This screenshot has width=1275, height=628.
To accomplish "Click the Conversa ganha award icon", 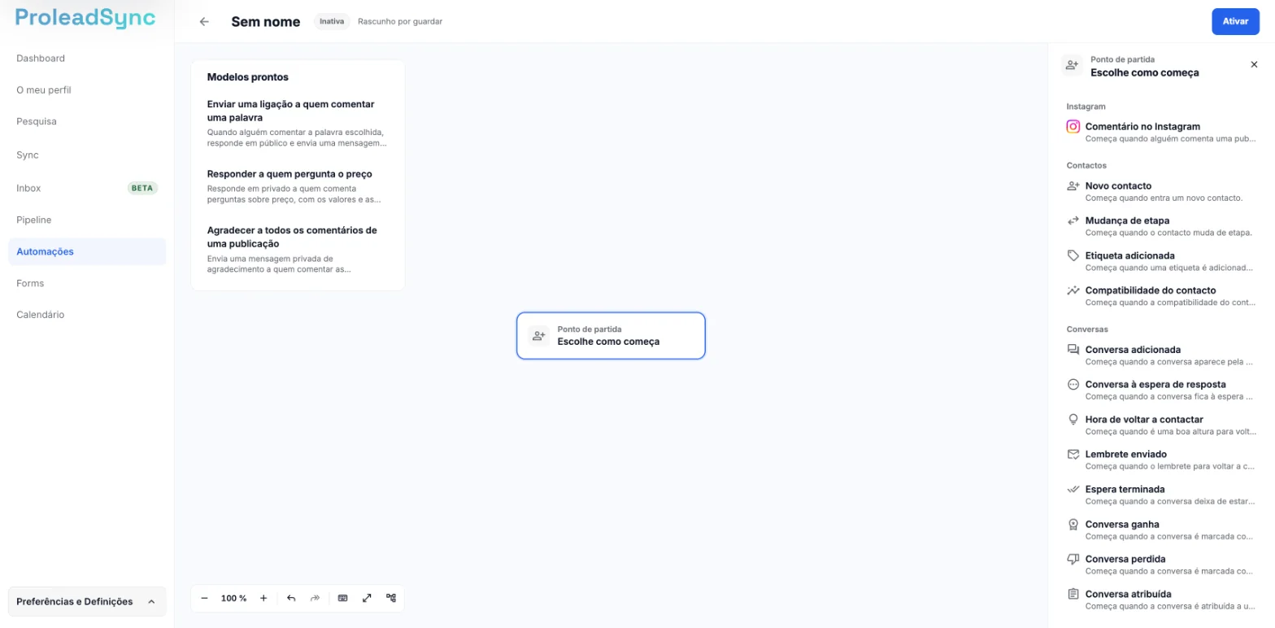I will [x=1073, y=524].
